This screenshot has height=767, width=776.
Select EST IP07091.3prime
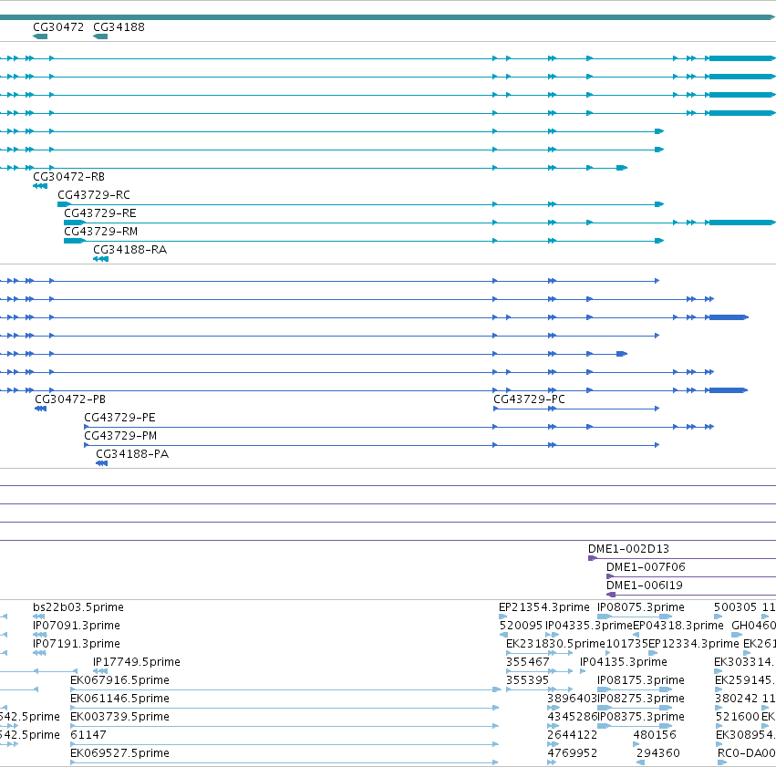click(77, 626)
